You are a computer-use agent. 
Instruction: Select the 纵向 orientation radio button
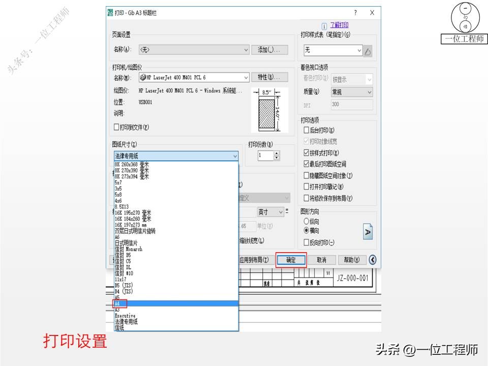click(x=306, y=221)
